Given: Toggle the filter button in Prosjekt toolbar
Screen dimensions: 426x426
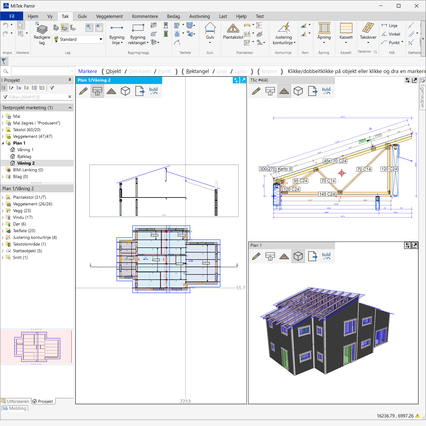Looking at the screenshot, I should tap(52, 88).
